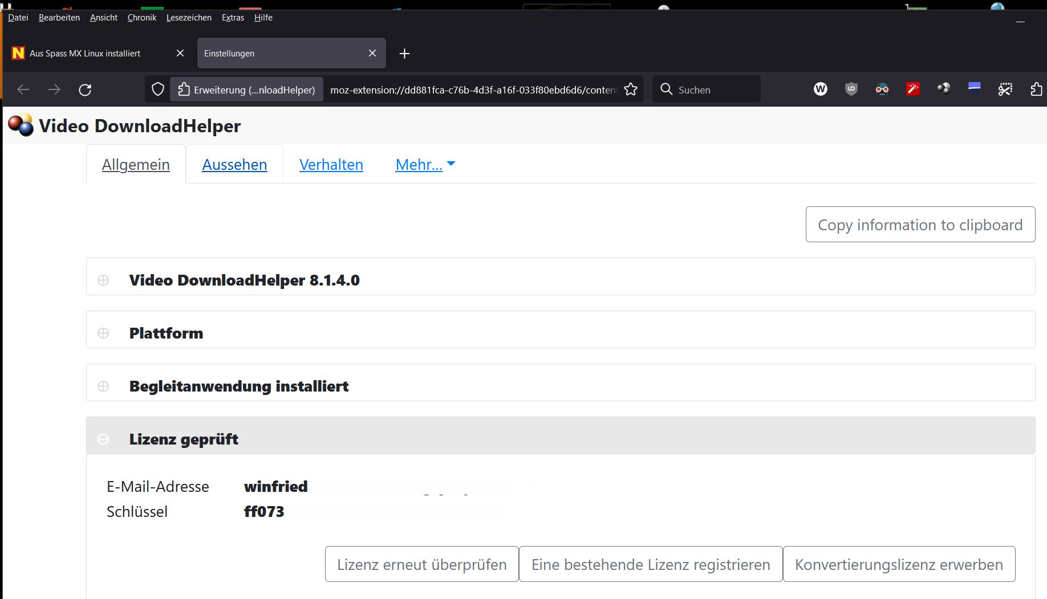The height and width of the screenshot is (599, 1047).
Task: Click the magnifier icon in the search box
Action: 666,89
